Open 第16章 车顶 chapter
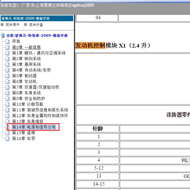190x190 pixels. 23,138
